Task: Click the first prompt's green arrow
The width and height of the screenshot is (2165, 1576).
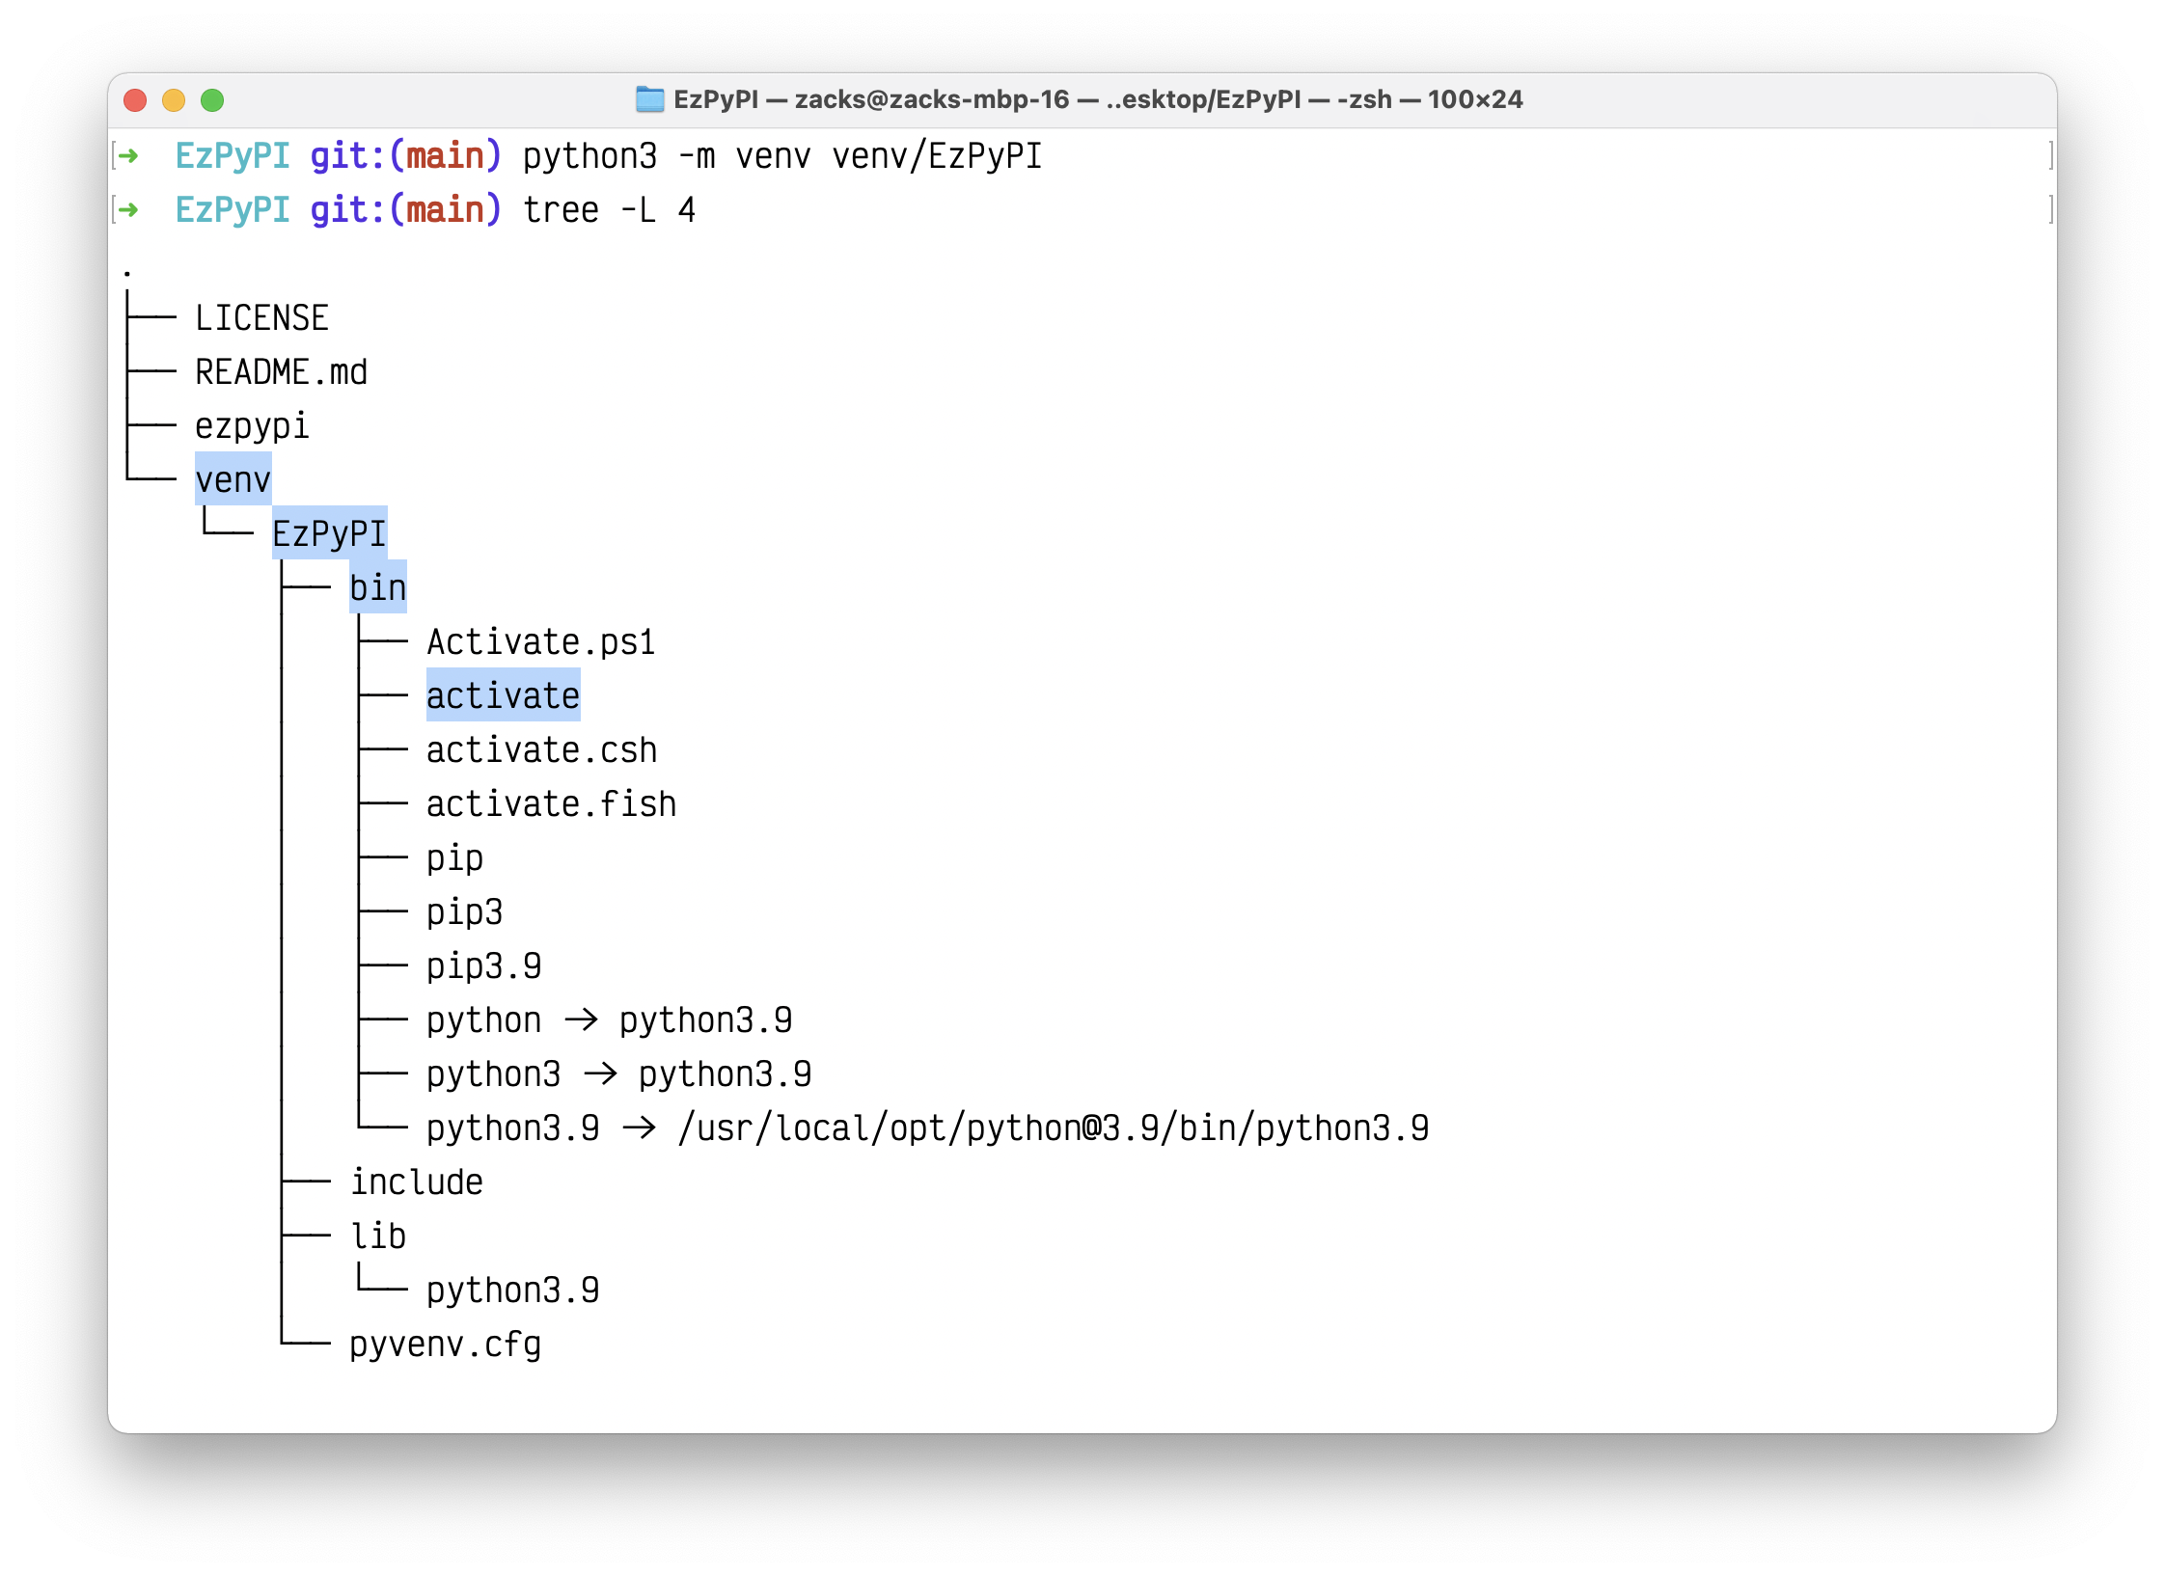Action: pyautogui.click(x=128, y=155)
